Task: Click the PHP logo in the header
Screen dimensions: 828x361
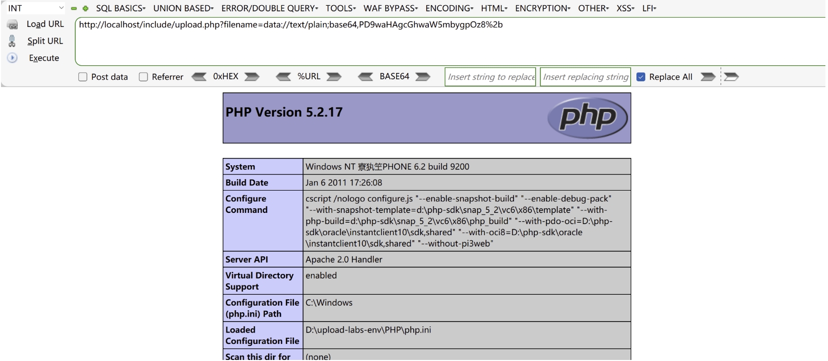Action: (587, 118)
